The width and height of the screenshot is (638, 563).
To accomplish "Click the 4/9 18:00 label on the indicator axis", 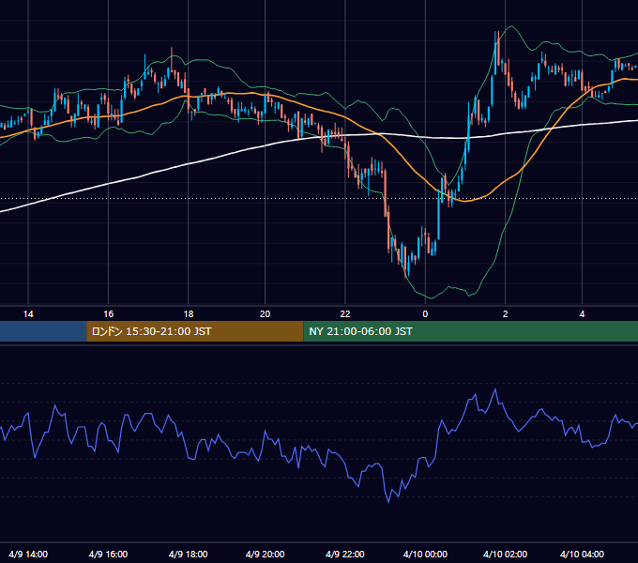I will coord(189,554).
